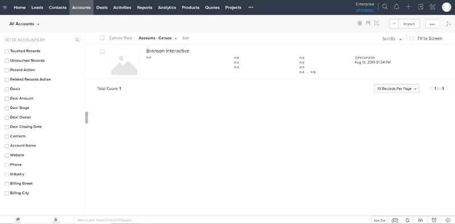Image resolution: width=455 pixels, height=224 pixels.
Task: Check the Related Records Action filter
Action: coord(7,80)
